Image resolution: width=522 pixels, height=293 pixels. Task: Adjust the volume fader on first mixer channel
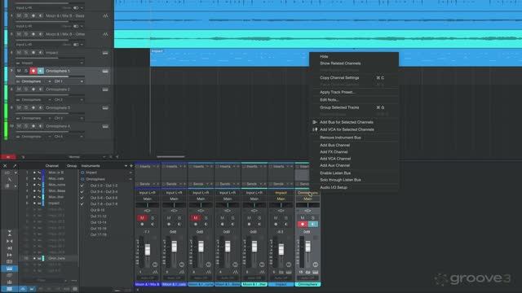click(148, 250)
